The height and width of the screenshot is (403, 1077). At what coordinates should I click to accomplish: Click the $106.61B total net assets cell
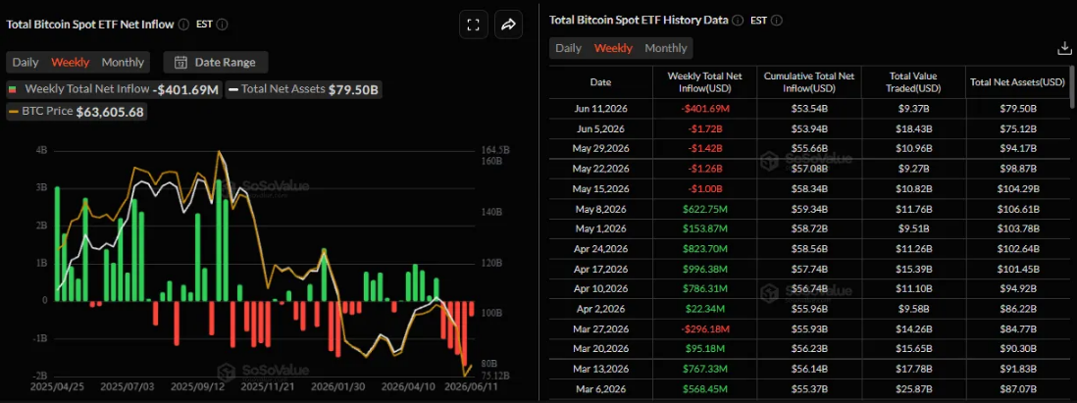[x=1018, y=209]
